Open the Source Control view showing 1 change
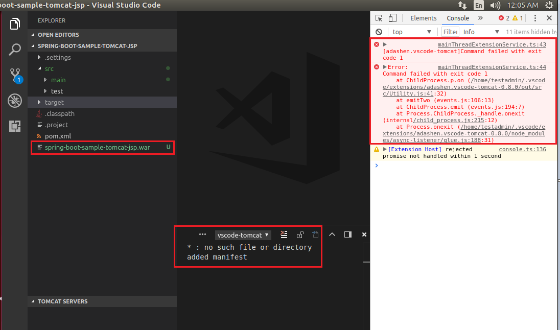 (14, 75)
